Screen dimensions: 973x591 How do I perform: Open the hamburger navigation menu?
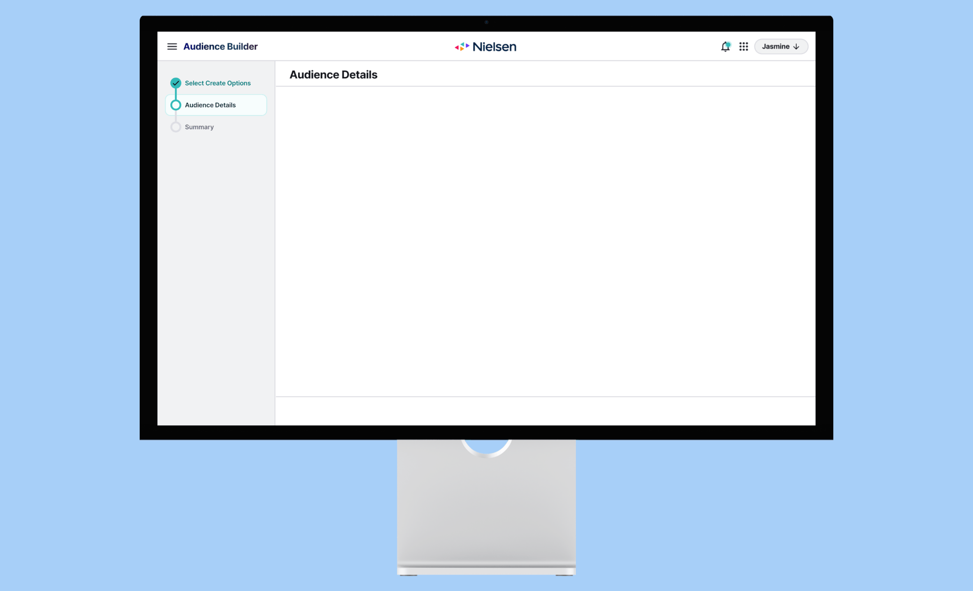[172, 47]
